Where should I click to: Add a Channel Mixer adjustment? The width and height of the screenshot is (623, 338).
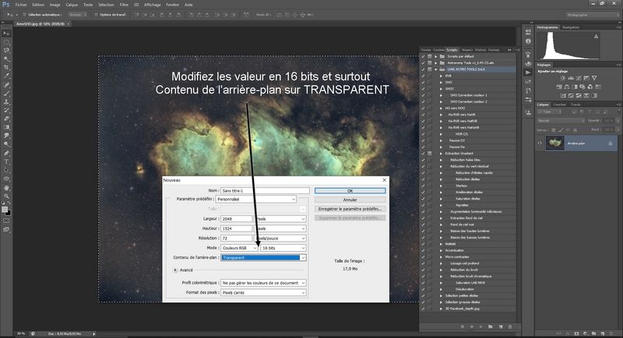(590, 87)
